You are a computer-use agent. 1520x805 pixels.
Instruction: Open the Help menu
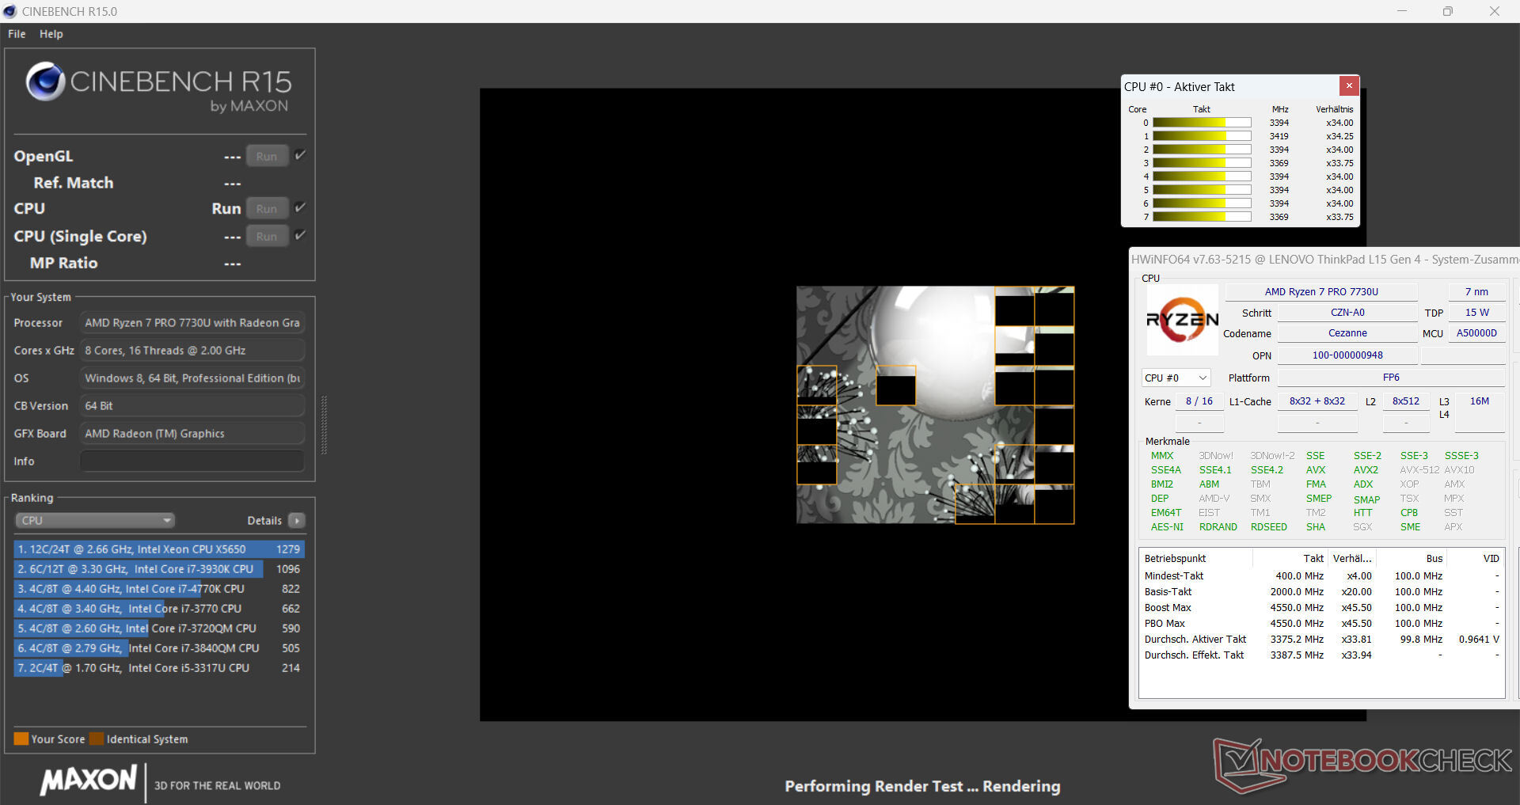[x=51, y=34]
